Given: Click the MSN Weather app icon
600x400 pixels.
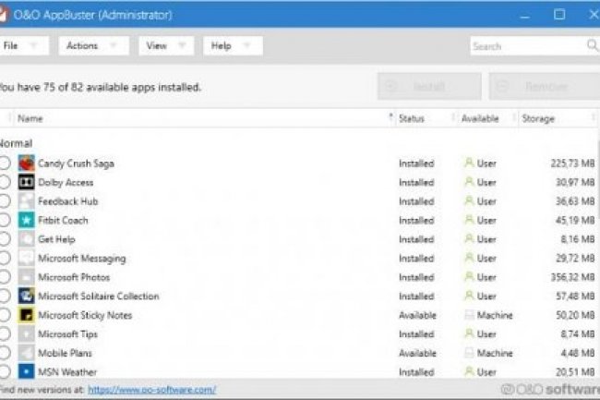Looking at the screenshot, I should [27, 372].
